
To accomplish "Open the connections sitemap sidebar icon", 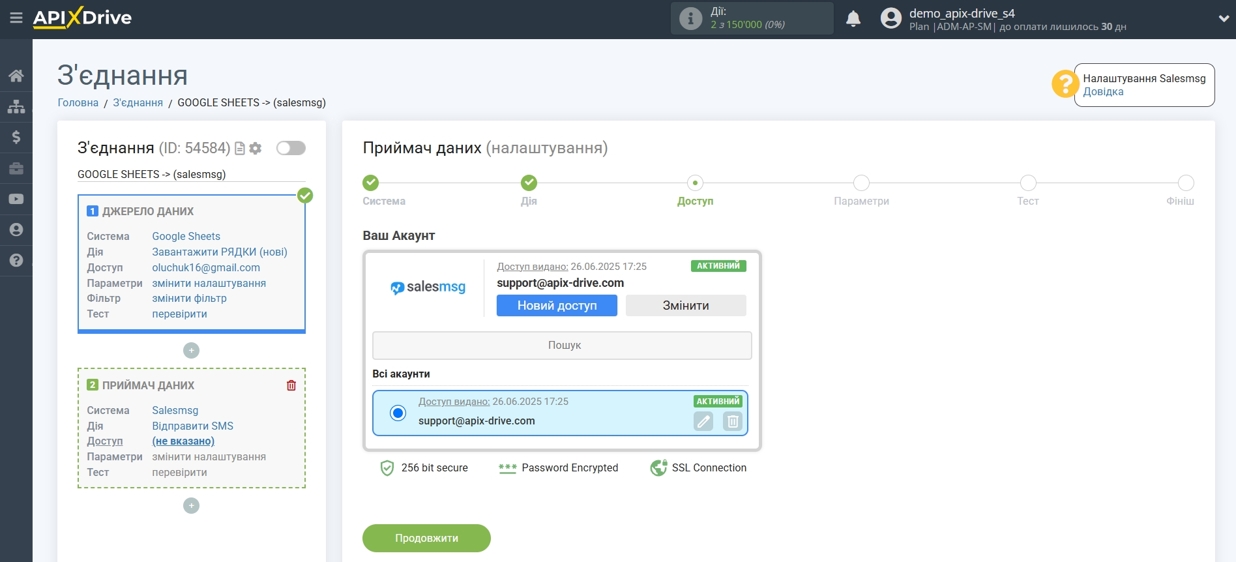I will pos(16,106).
